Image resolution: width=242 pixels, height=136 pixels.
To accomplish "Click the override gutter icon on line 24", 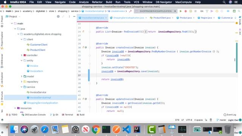I will tap(83, 32).
